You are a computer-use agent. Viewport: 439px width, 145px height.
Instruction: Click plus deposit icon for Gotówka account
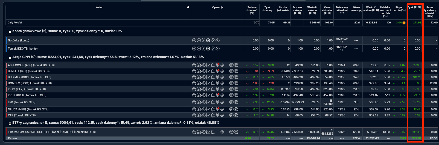pos(194,40)
